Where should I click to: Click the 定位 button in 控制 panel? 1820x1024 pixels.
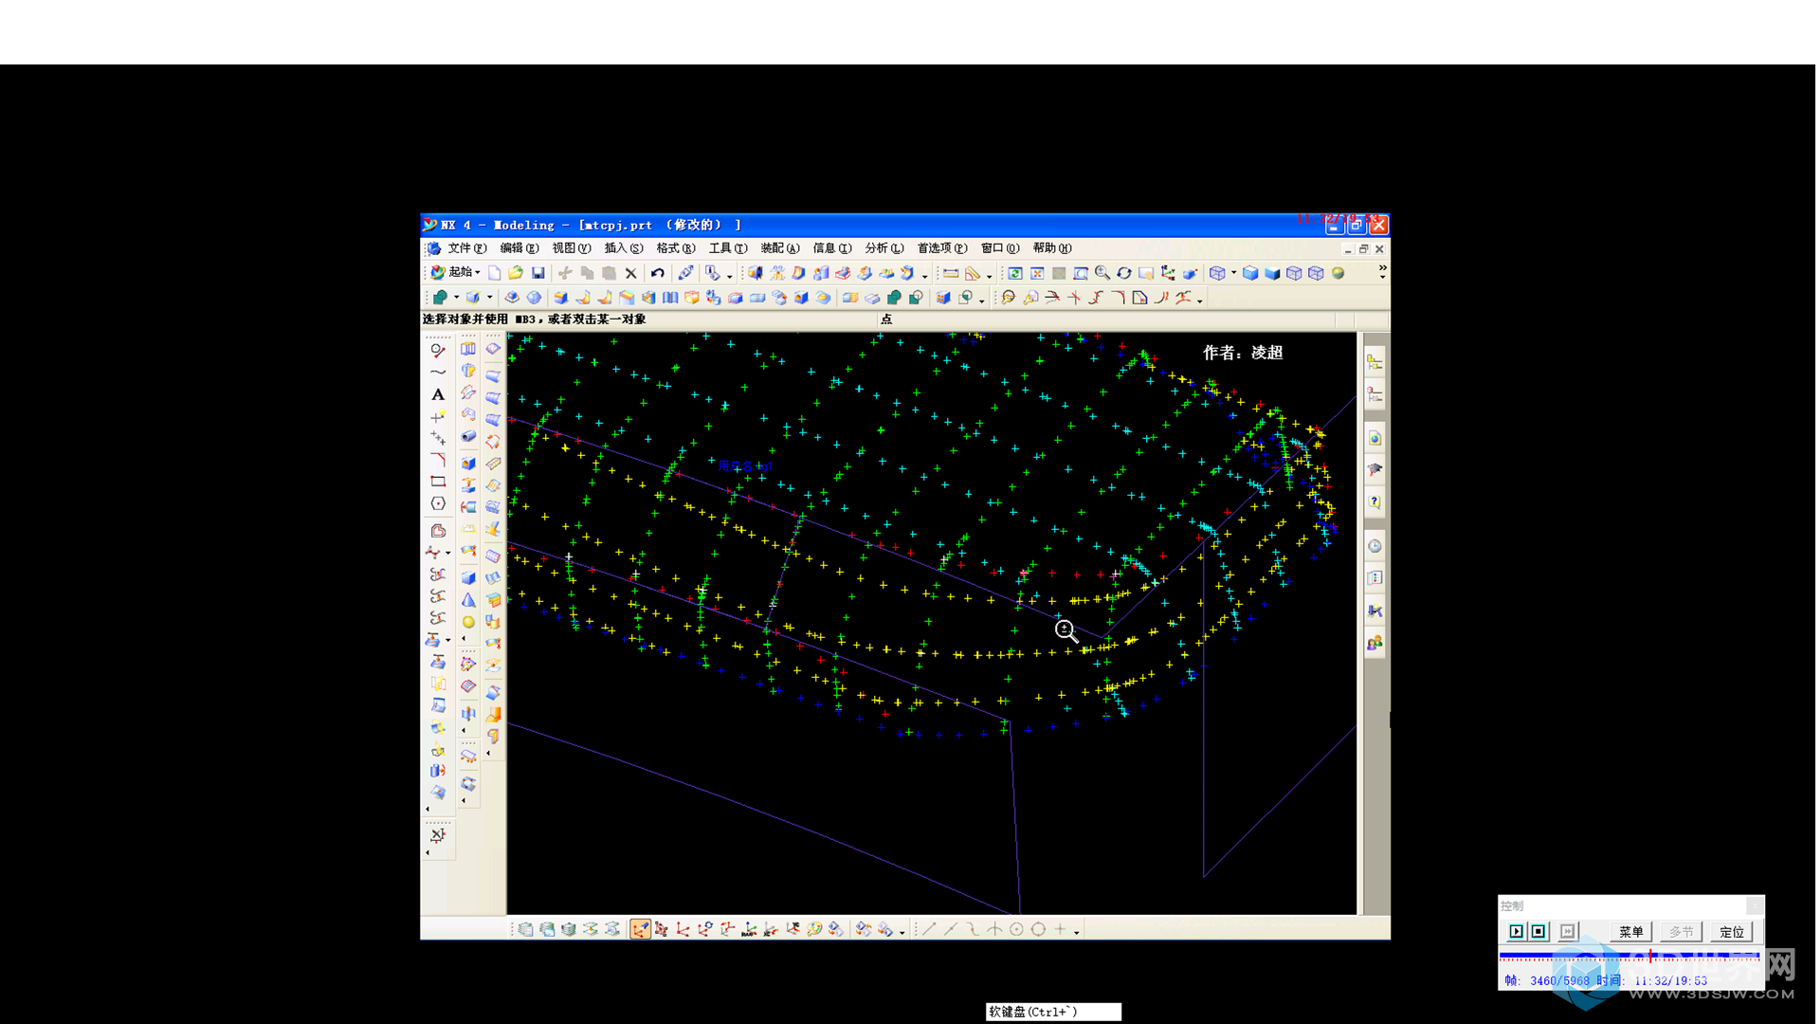click(x=1732, y=932)
